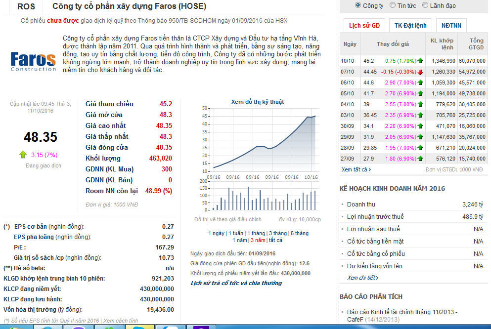
Task: Open the Báo cáo Kinh tế tài chính tháng 11/2013 report
Action: [x=402, y=316]
